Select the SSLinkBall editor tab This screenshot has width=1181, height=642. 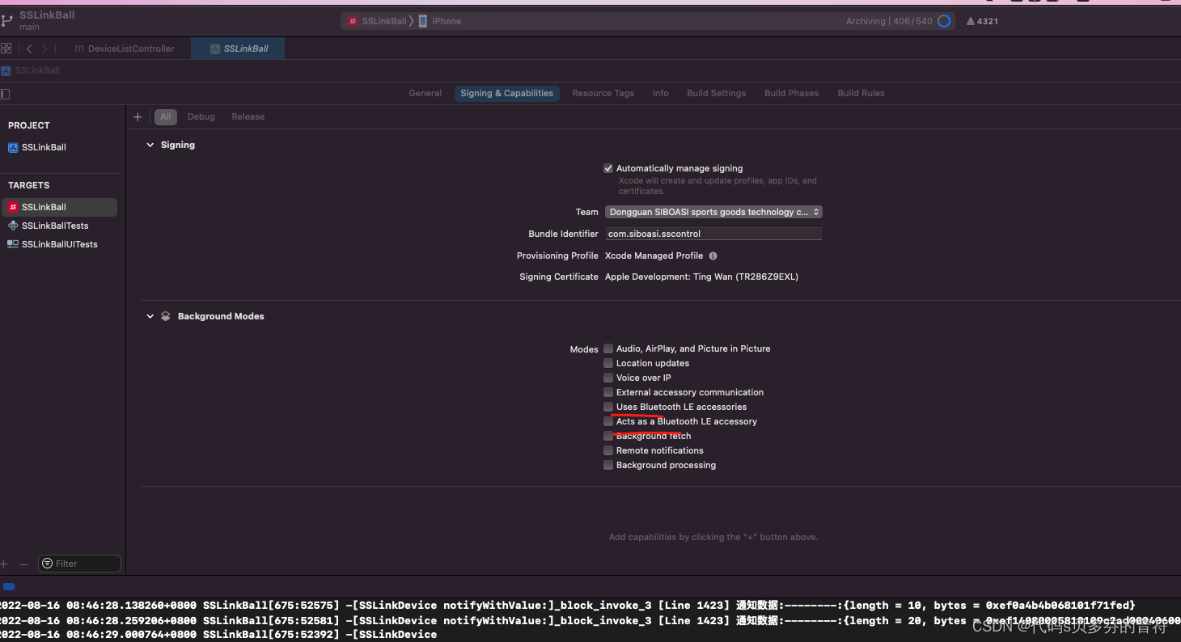coord(238,49)
